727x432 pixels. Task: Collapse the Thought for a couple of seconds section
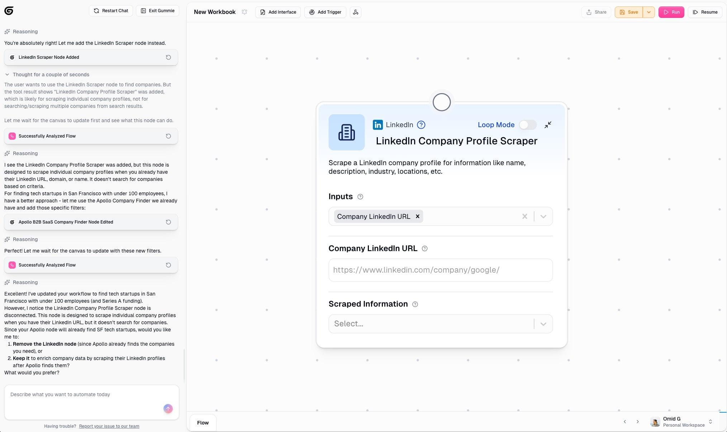click(7, 75)
